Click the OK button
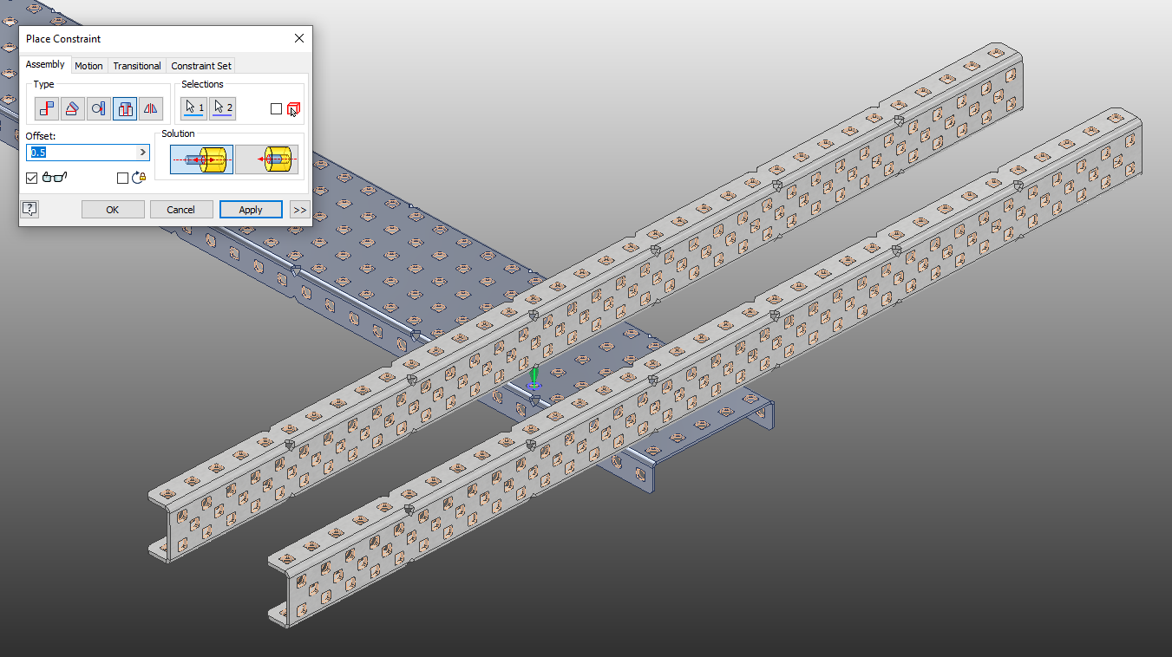Viewport: 1172px width, 657px height. click(x=113, y=209)
